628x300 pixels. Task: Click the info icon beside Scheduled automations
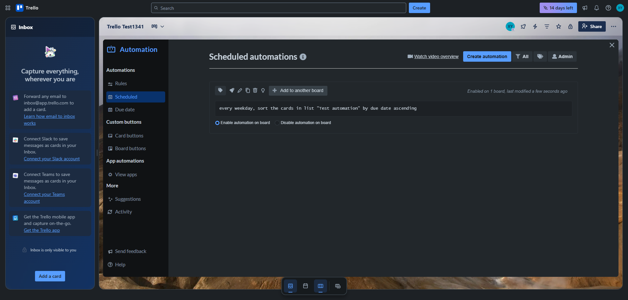(303, 57)
